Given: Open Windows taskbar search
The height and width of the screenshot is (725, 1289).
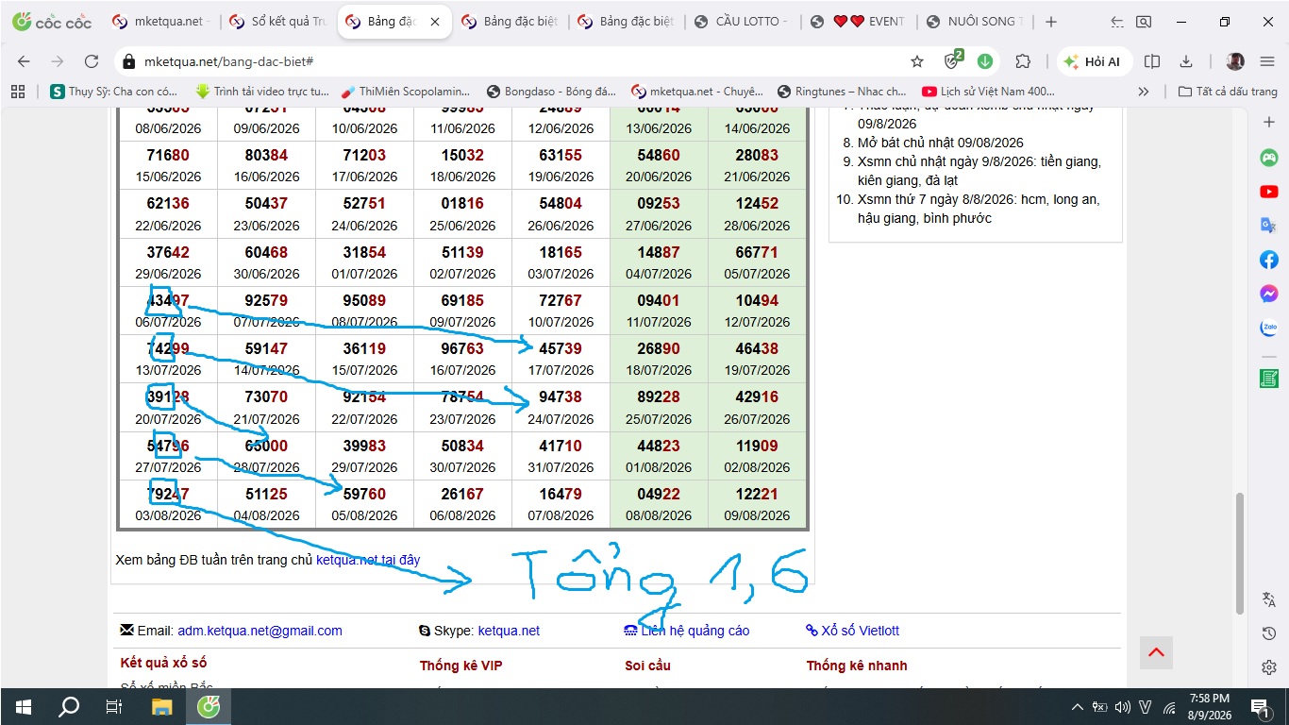Looking at the screenshot, I should tap(69, 706).
